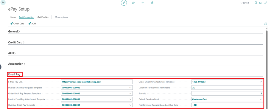Click First Payment Request based on Due Date field
268x109 pixels.
(227, 105)
